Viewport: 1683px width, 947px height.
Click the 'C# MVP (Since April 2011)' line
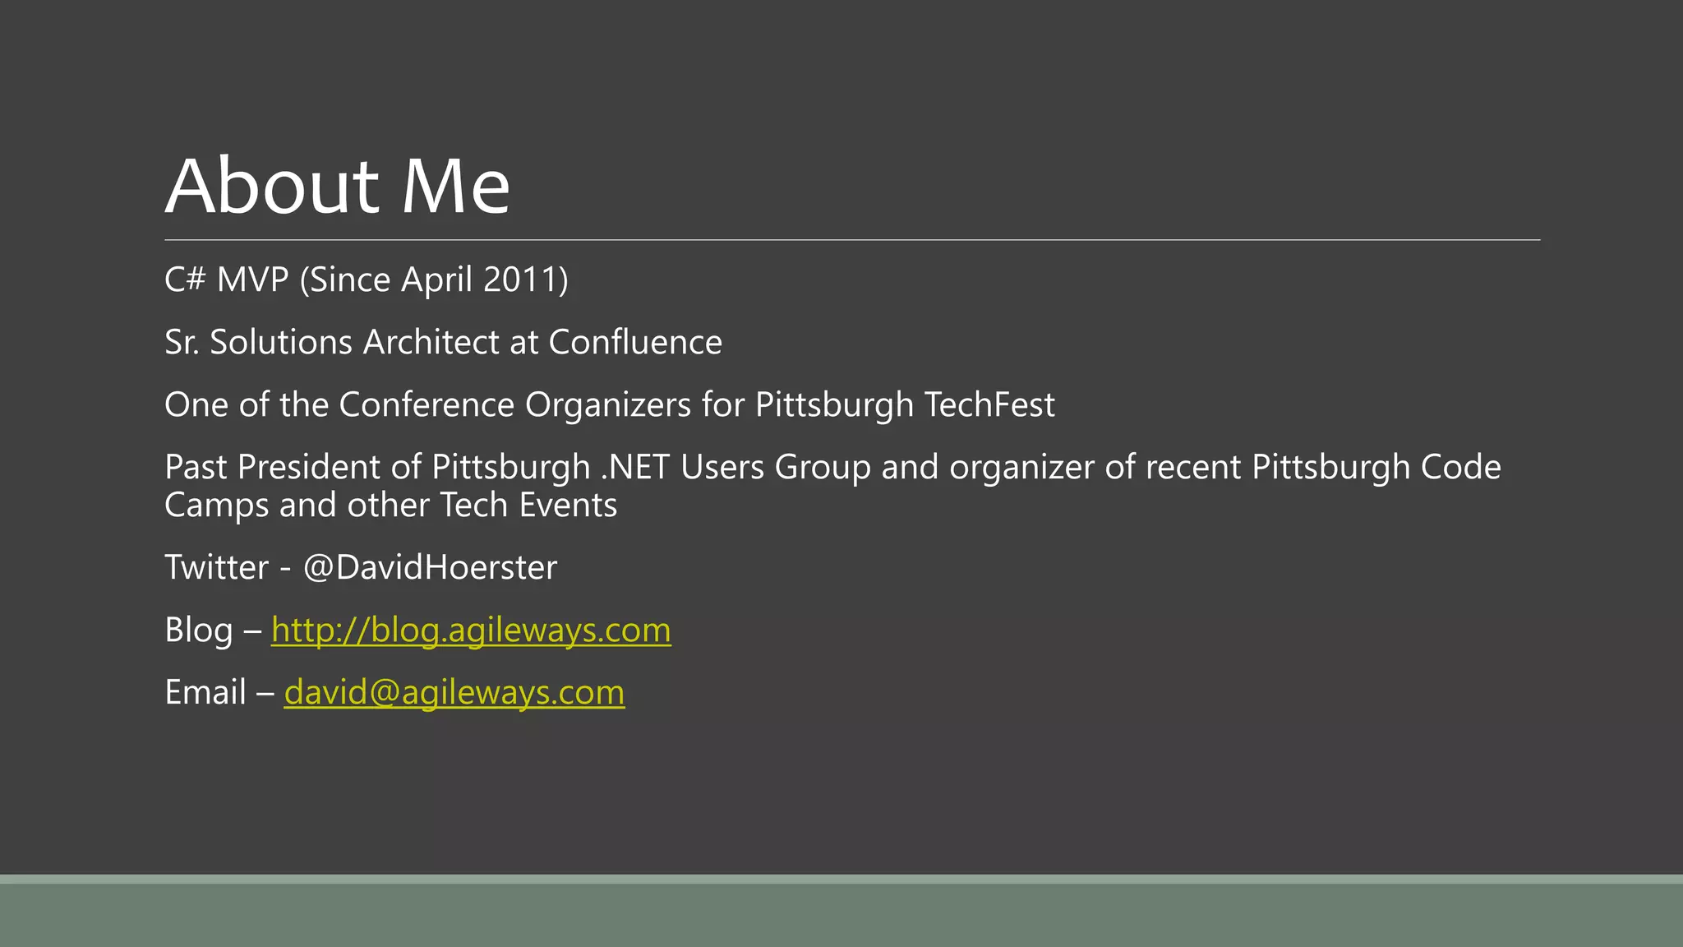tap(367, 280)
